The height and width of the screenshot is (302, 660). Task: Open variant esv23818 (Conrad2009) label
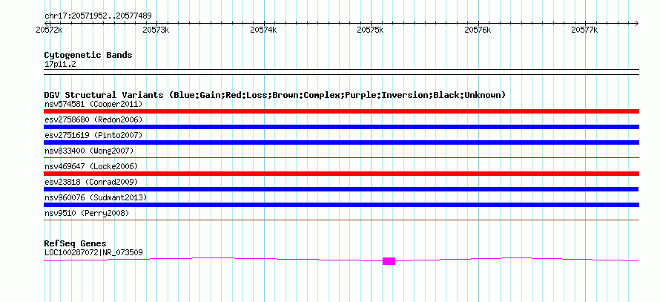91,182
